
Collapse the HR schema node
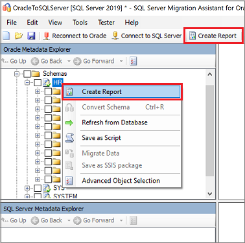[x=27, y=83]
